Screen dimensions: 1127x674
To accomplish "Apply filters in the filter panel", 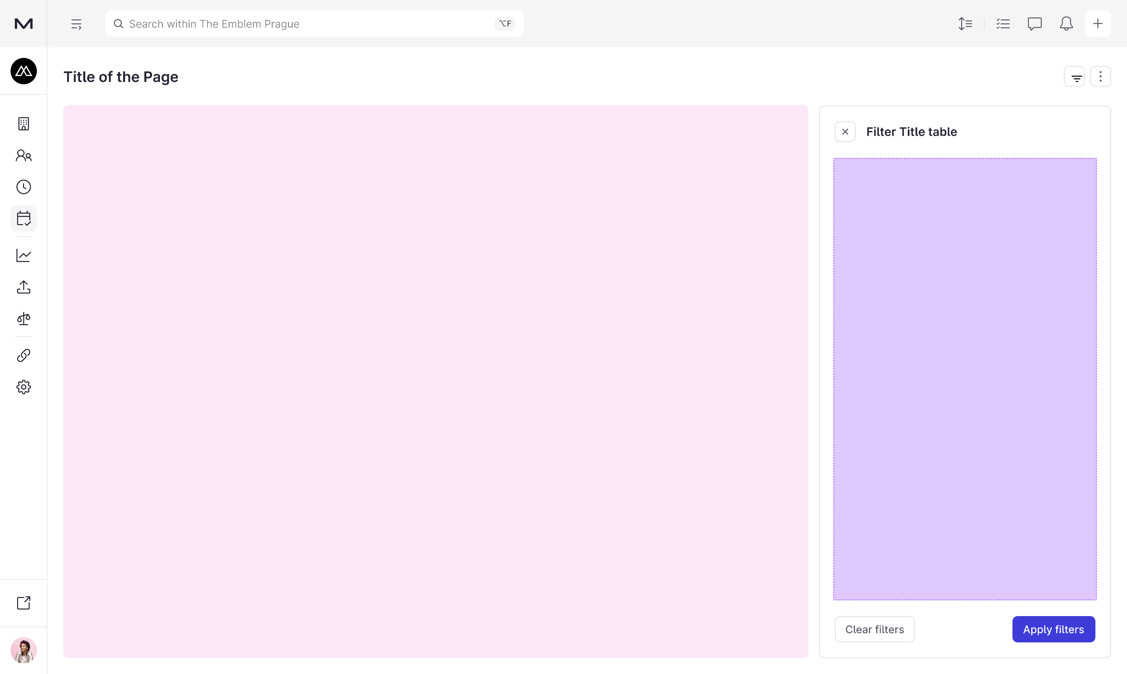I will click(1053, 629).
